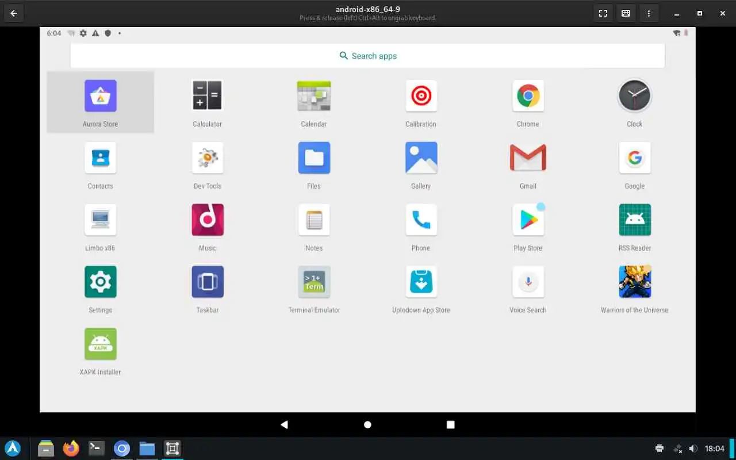Open the Arch application launcher menu
This screenshot has width=736, height=460.
click(x=13, y=448)
